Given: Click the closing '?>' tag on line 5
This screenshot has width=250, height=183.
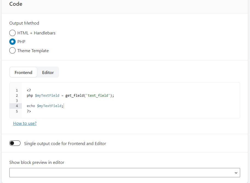Looking at the screenshot, I should click(x=29, y=111).
